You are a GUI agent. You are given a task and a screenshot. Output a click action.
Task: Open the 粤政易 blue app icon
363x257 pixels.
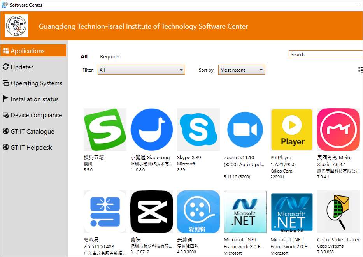(x=105, y=212)
